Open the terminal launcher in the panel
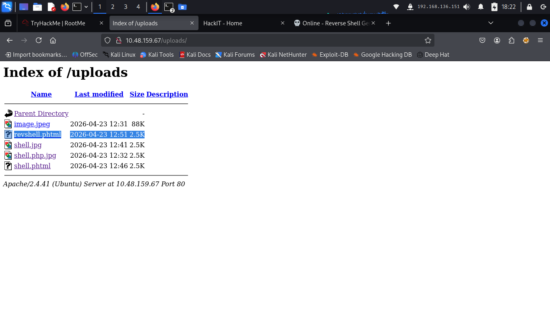Image resolution: width=550 pixels, height=309 pixels. [x=77, y=7]
